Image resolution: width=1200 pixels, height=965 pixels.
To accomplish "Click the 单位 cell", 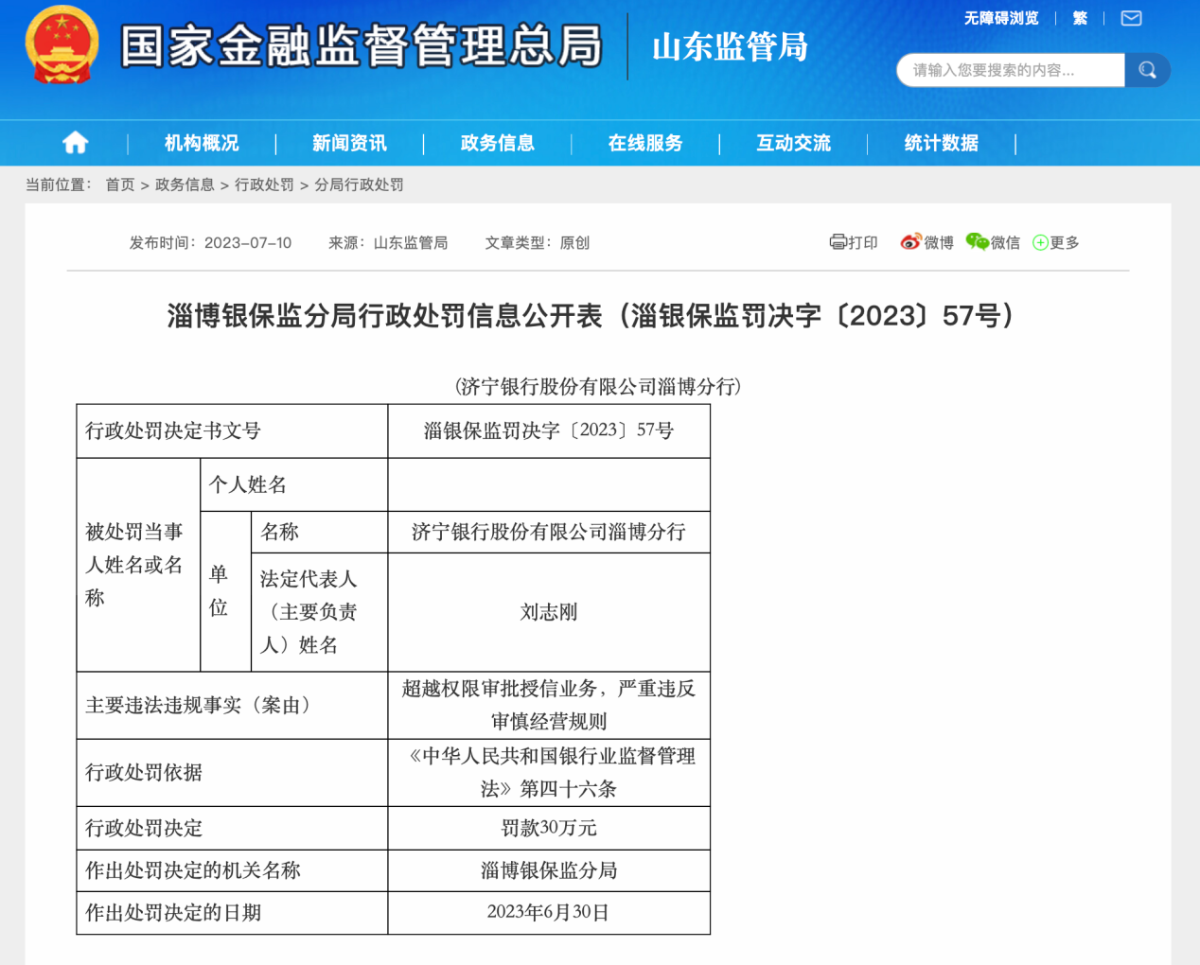I will click(226, 591).
